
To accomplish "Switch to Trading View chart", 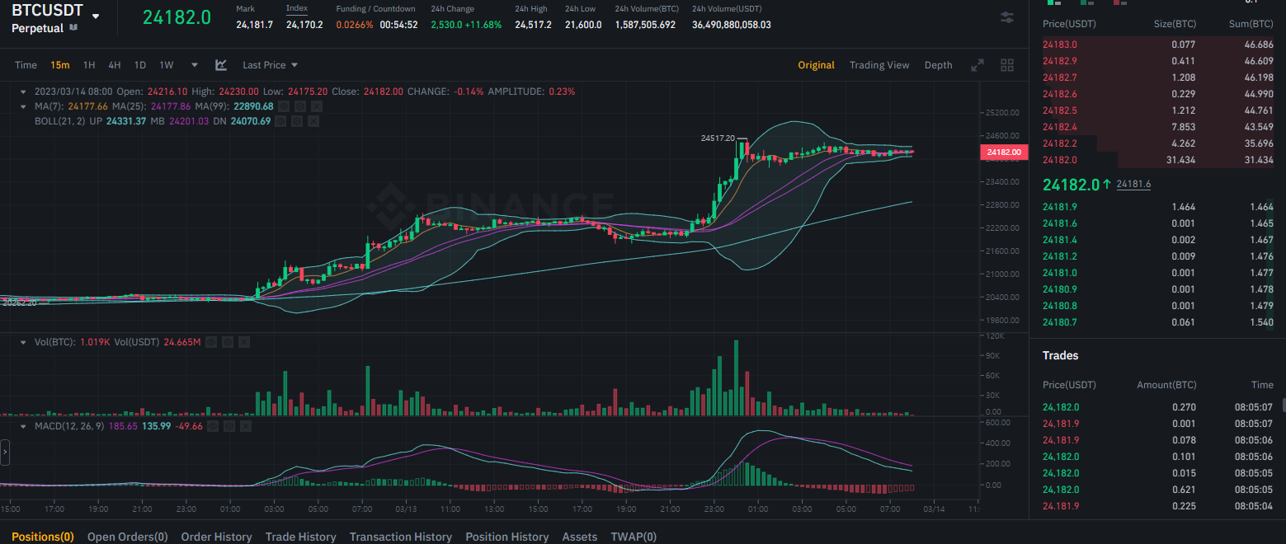I will pyautogui.click(x=879, y=65).
